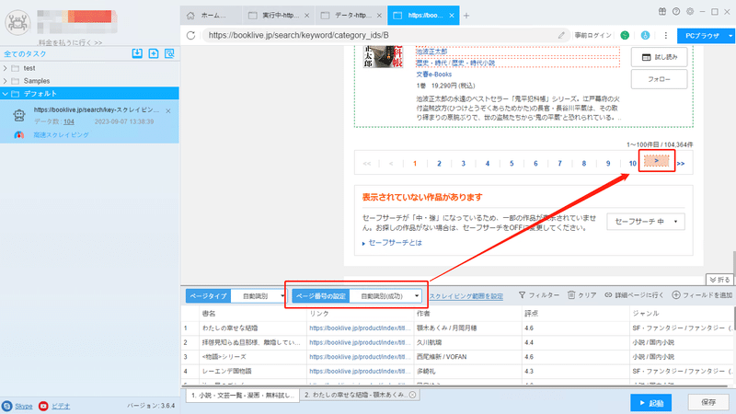736x414 pixels.
Task: Expand the test folder
Action: coord(6,68)
